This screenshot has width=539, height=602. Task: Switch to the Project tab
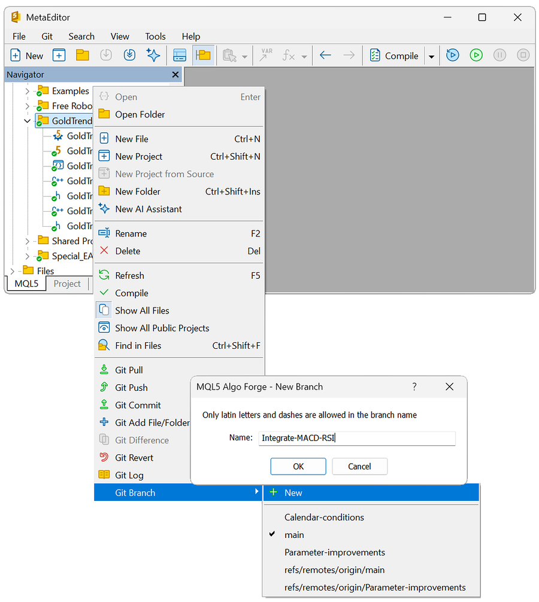click(67, 284)
